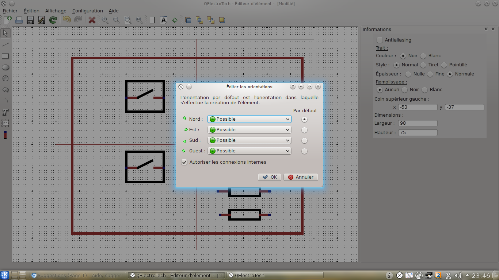Select the Rectangle drawing tool

tap(5, 56)
